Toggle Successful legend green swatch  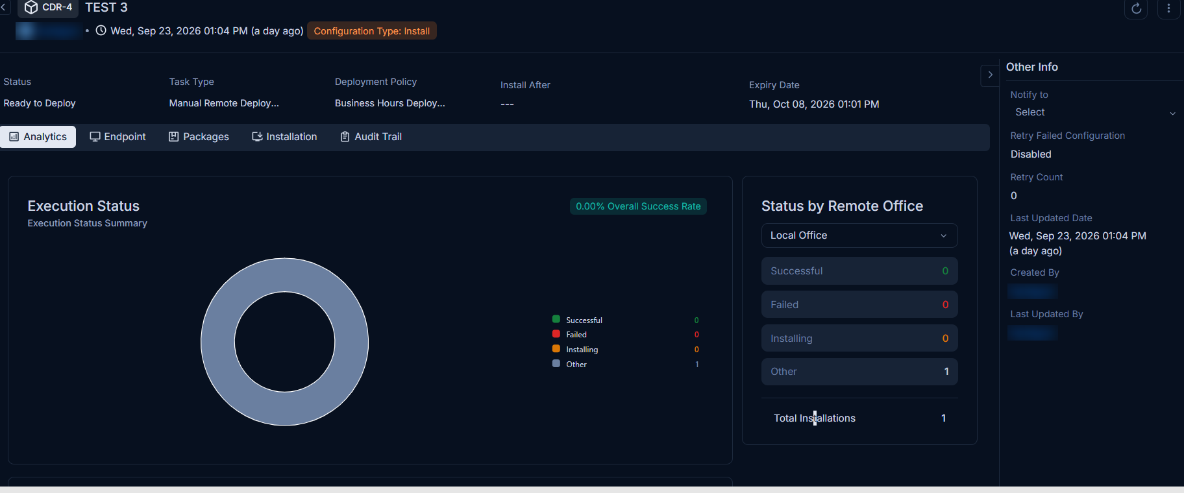[x=556, y=319]
